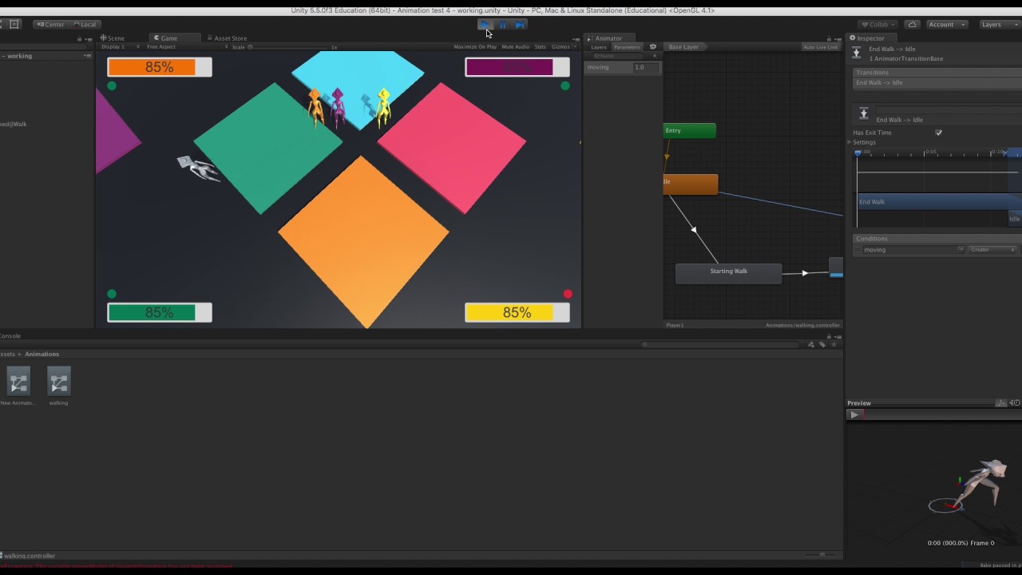
Task: Switch to Animator Layers sub-tab
Action: coord(598,47)
